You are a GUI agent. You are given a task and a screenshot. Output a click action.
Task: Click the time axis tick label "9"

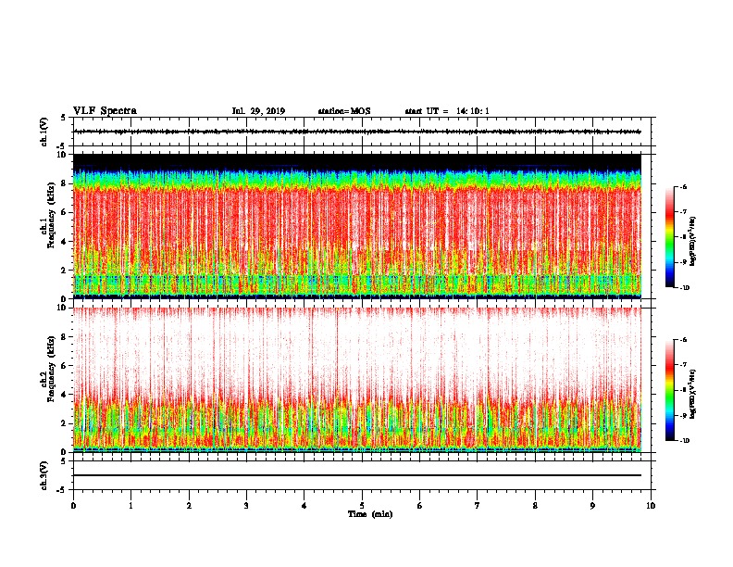coord(592,506)
